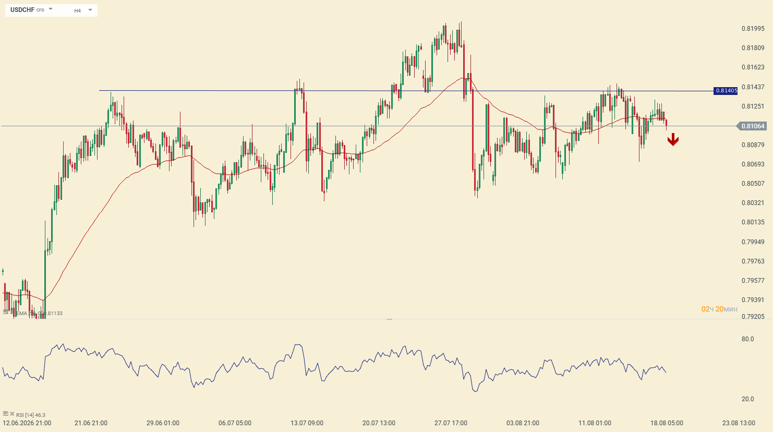This screenshot has width=773, height=432.
Task: Click the candle countdown timer 02ч 20мин
Action: coord(719,309)
